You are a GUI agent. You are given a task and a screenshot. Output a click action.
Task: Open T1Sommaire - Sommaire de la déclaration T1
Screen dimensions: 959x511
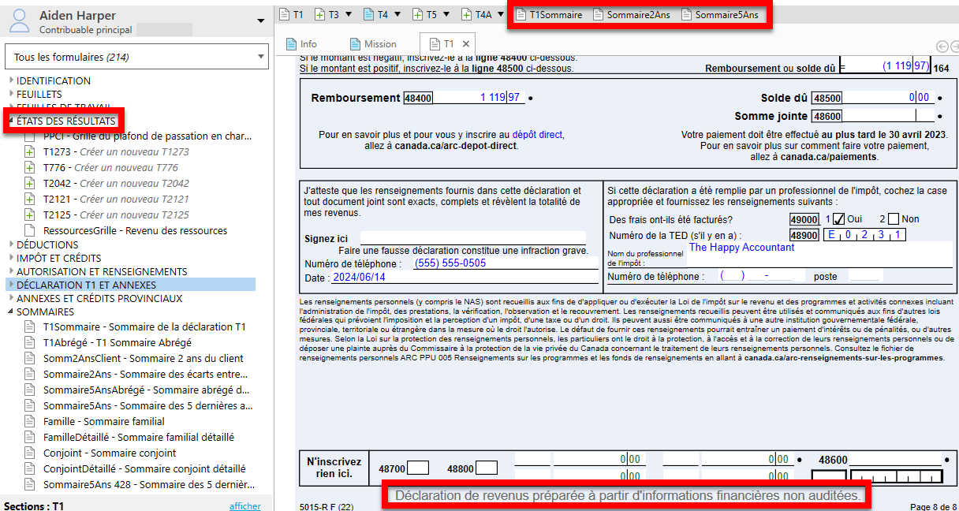144,327
